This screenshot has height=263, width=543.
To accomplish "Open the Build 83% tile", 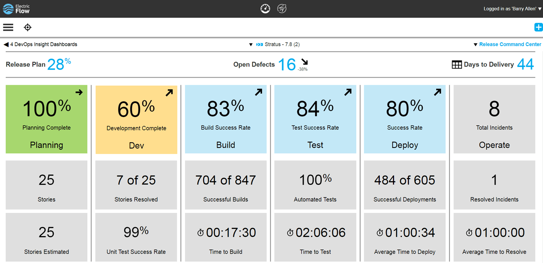I will click(226, 119).
